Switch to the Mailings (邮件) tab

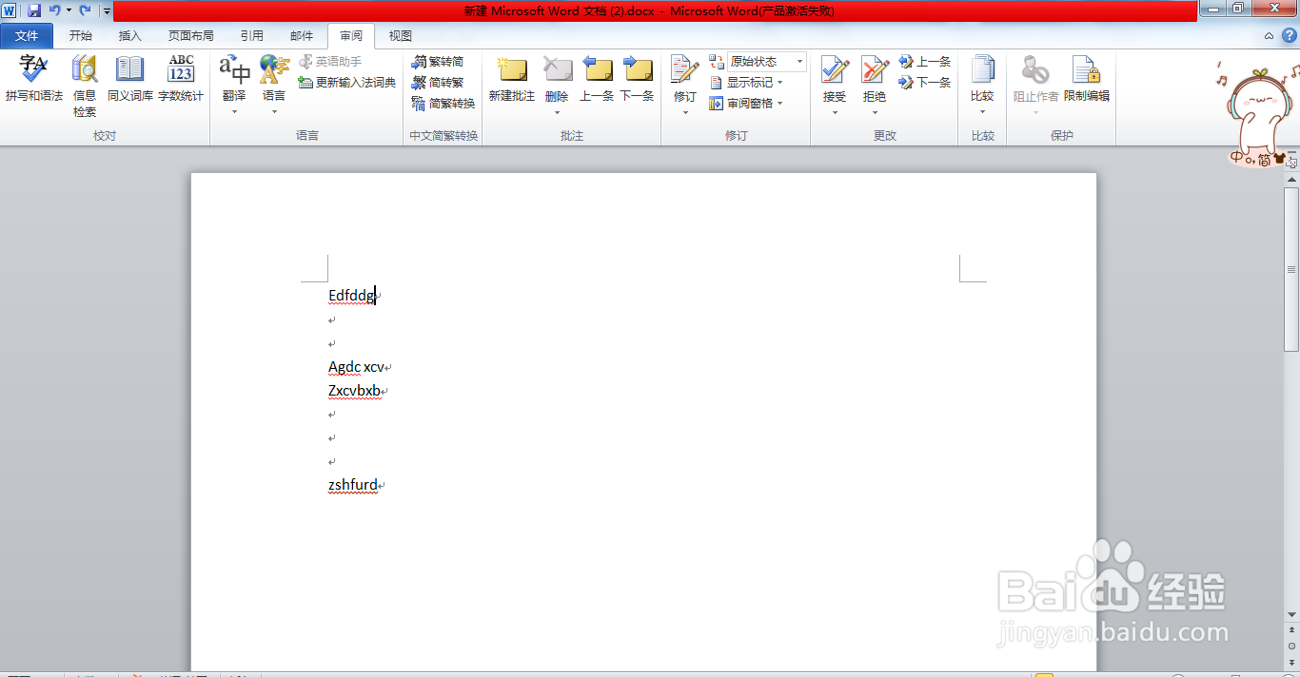pos(302,36)
